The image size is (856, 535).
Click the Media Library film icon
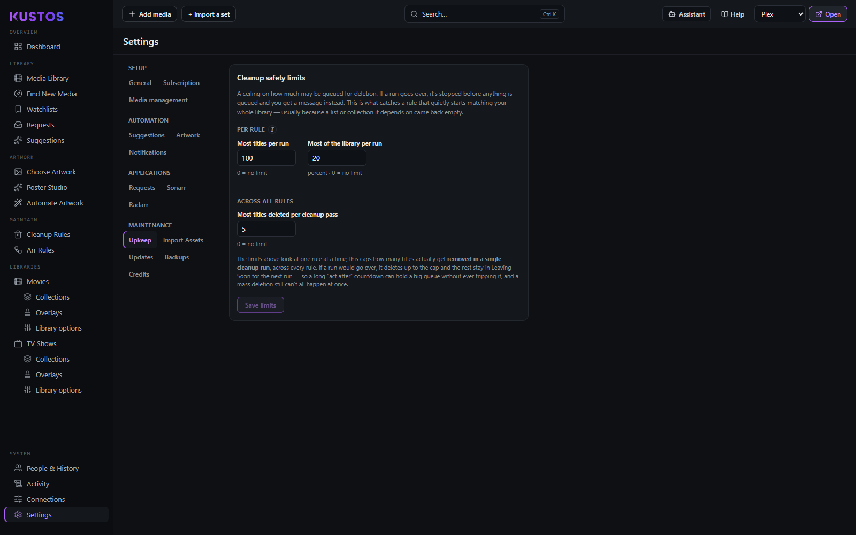coord(18,78)
